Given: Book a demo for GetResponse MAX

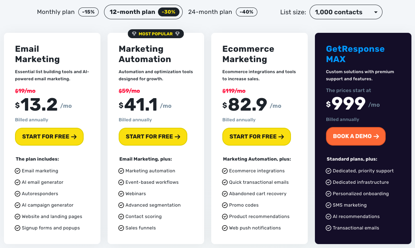Looking at the screenshot, I should (356, 136).
